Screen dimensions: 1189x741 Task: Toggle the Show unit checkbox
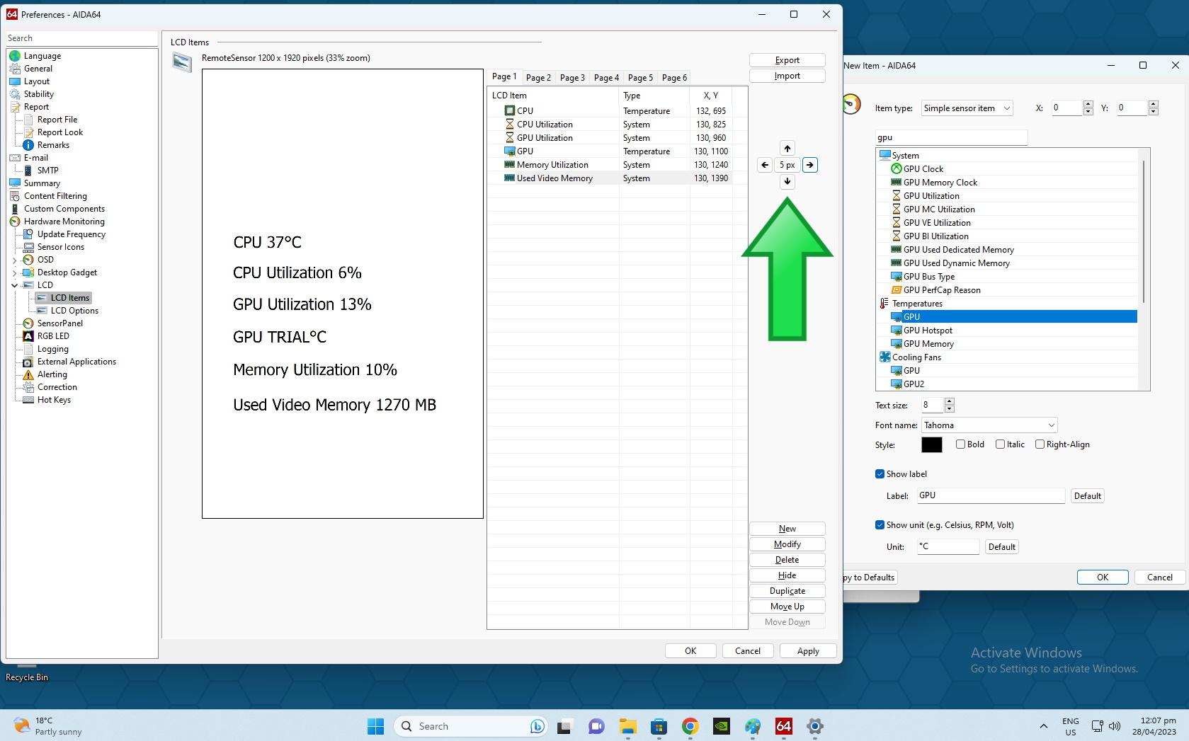tap(880, 525)
